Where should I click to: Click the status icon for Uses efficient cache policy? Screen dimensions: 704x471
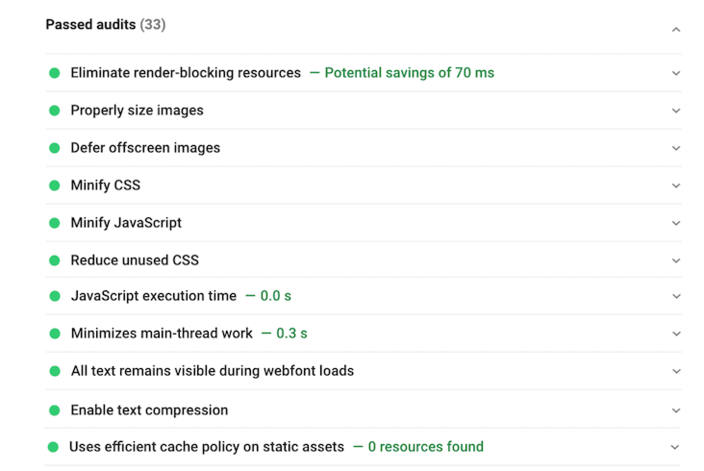click(54, 447)
